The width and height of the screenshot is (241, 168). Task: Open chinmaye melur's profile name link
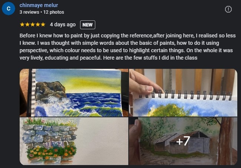click(39, 5)
